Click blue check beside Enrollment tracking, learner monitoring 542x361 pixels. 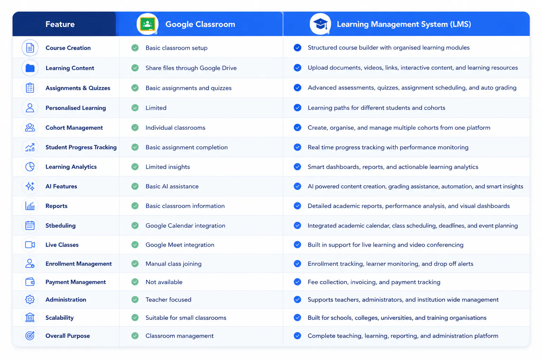(297, 264)
